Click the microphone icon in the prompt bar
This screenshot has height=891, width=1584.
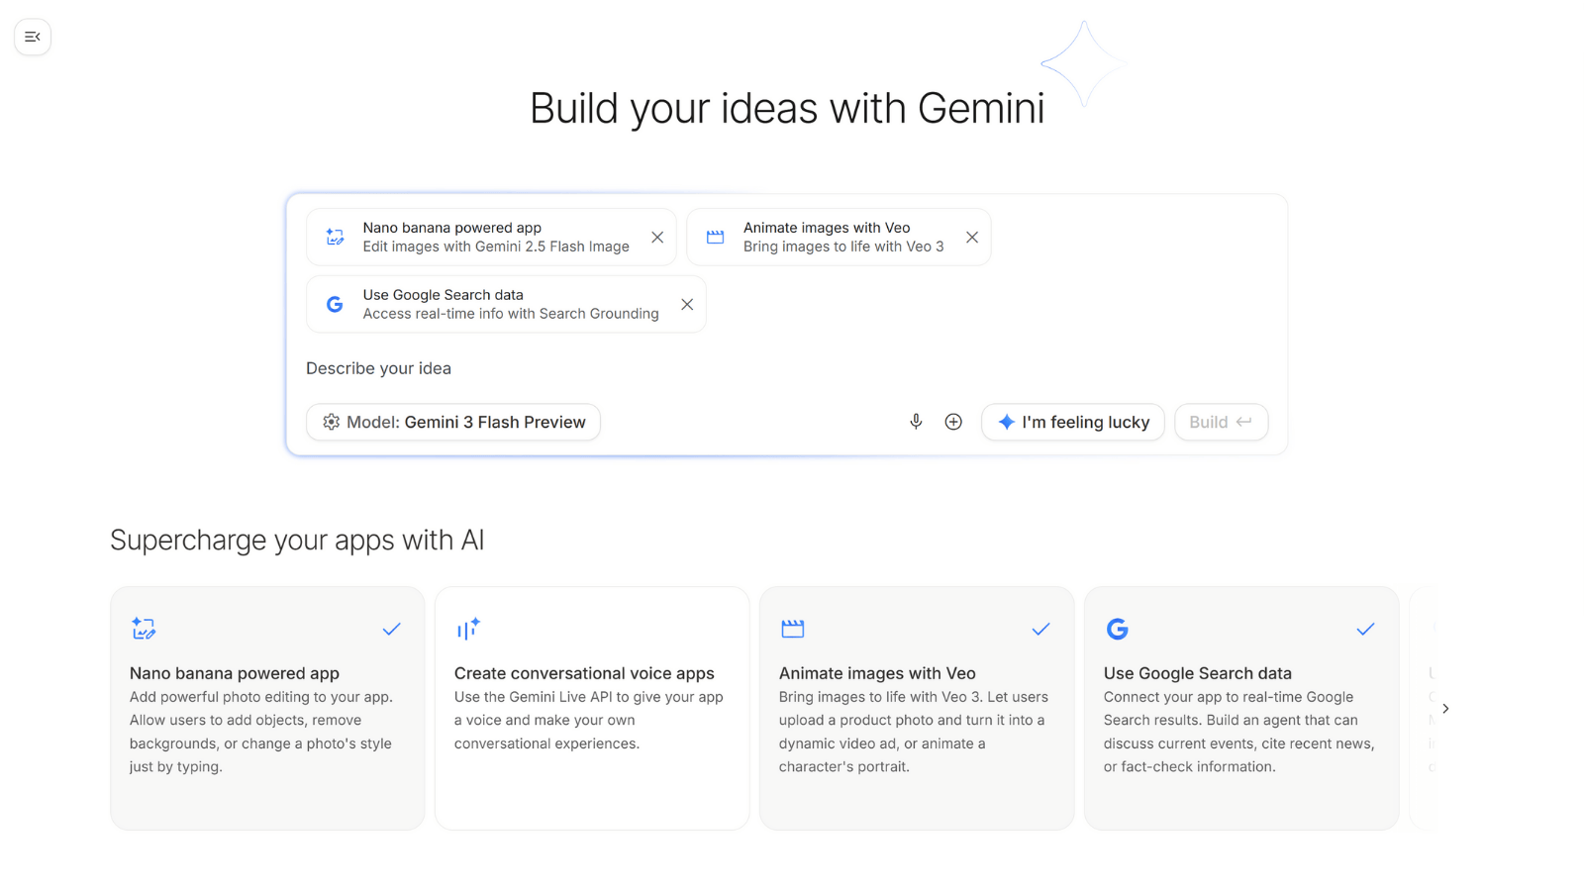[x=916, y=421]
